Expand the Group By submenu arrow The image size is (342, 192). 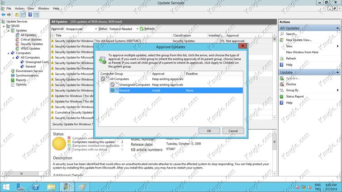click(x=337, y=90)
